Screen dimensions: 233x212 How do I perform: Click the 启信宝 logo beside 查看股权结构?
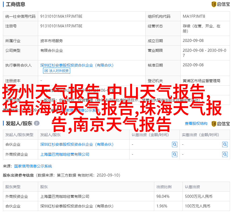pos(221,124)
